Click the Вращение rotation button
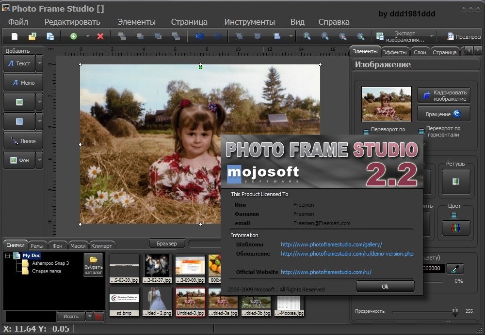 pos(444,114)
